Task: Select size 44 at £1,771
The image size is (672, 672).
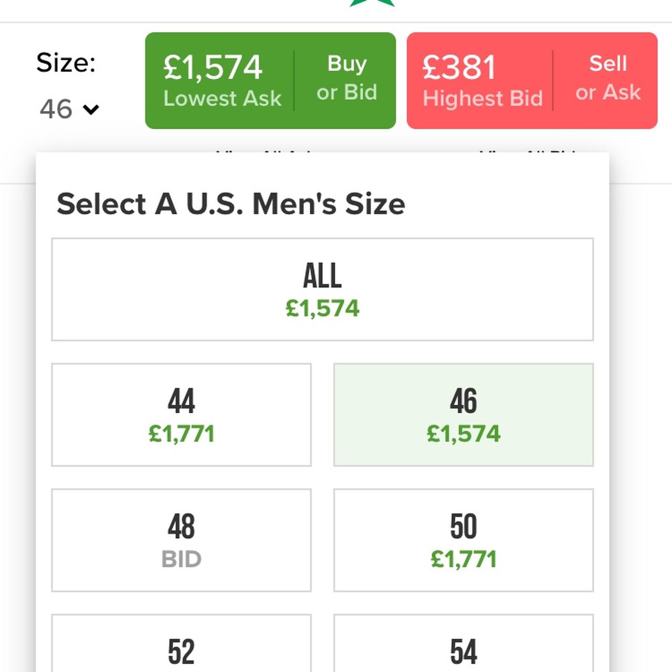Action: [x=181, y=414]
